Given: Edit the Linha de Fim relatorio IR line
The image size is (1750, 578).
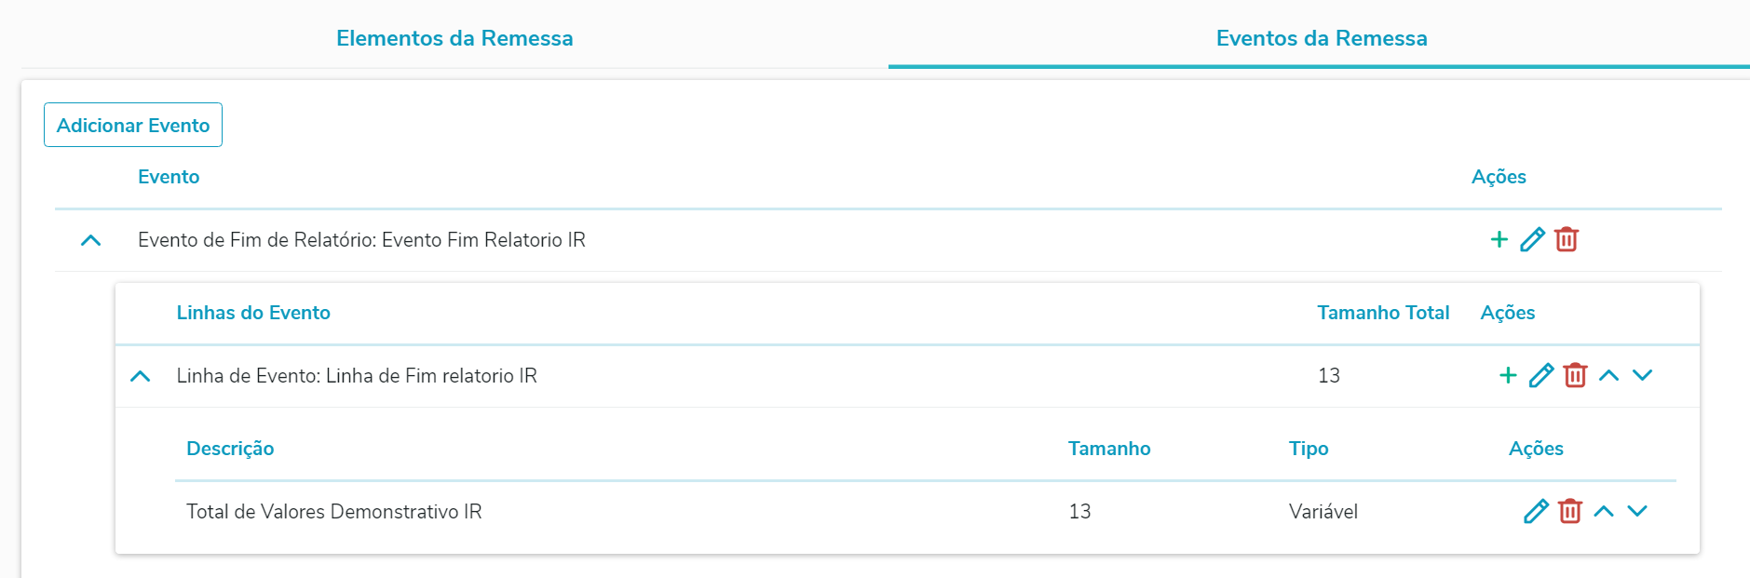Looking at the screenshot, I should [x=1541, y=376].
